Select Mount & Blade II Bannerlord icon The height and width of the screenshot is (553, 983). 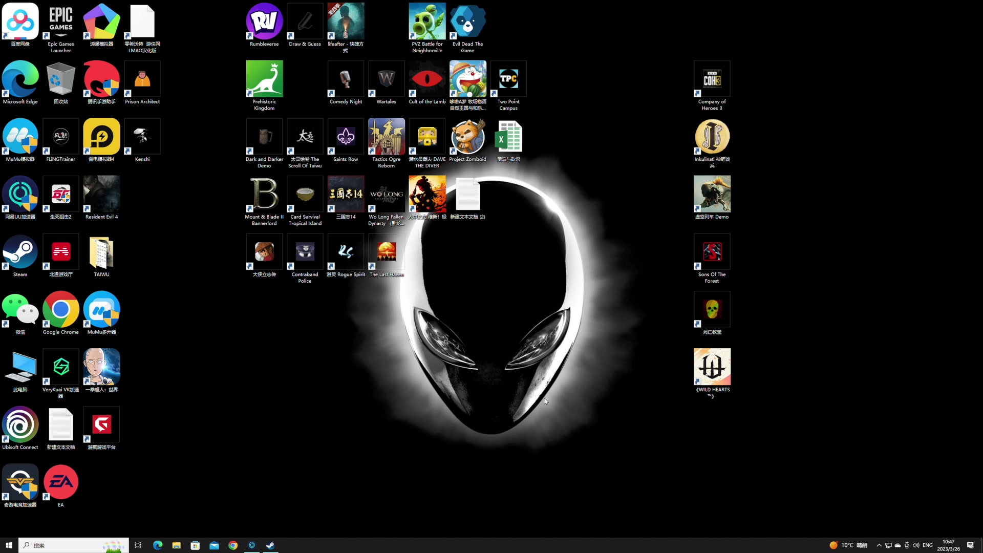[264, 201]
